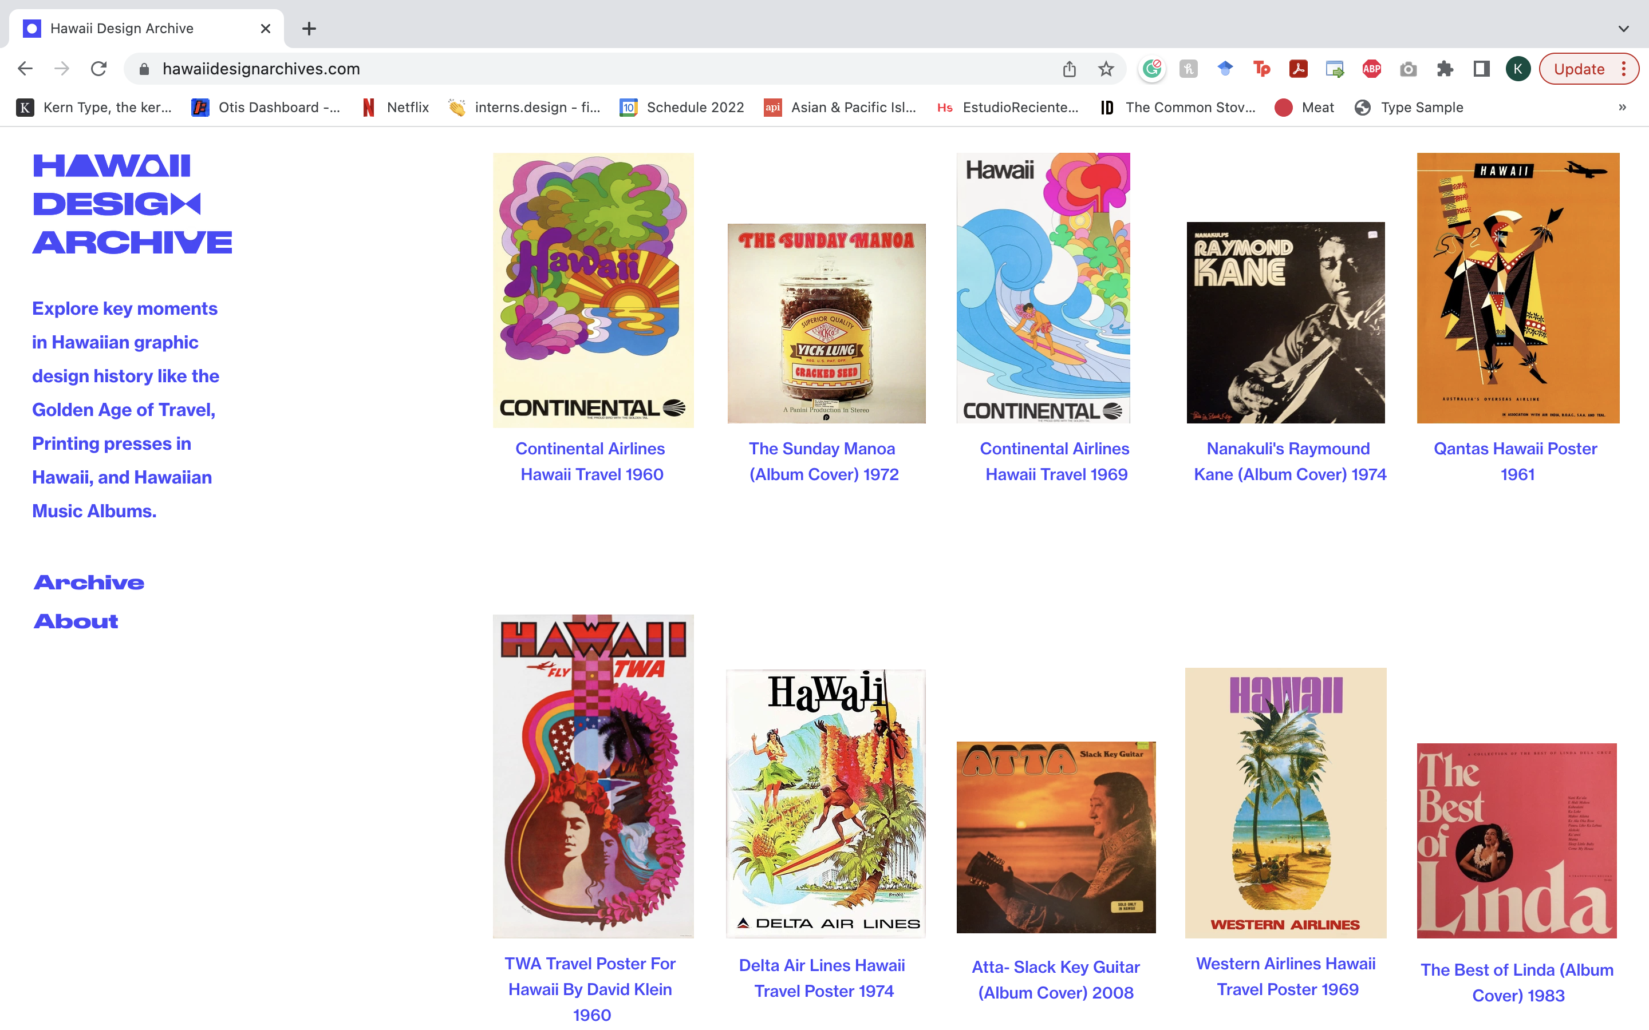Click 'The Best of Linda' title link
1649x1030 pixels.
1517,983
